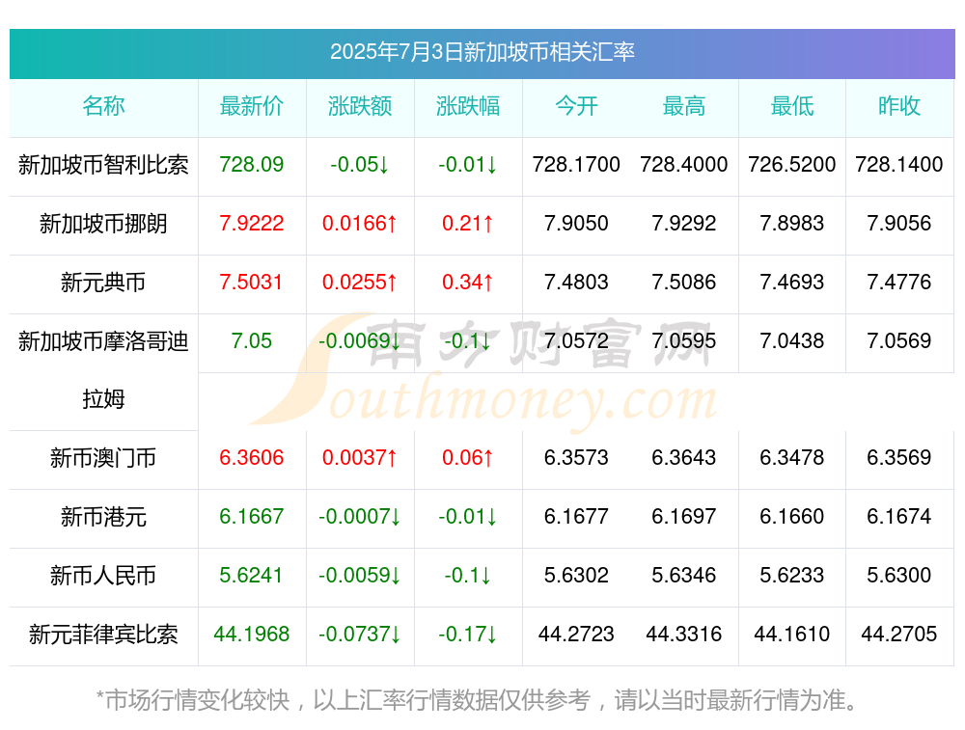Click the 最低 column header
965x730 pixels.
coord(792,106)
